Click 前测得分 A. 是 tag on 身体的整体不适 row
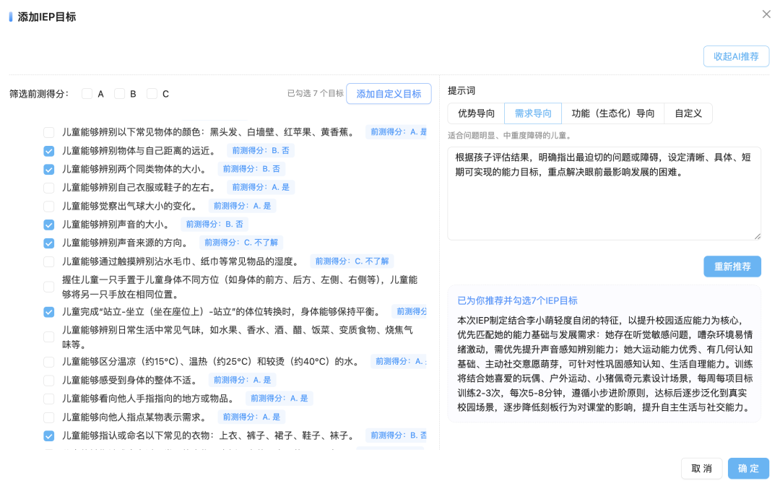The width and height of the screenshot is (780, 486). point(242,380)
